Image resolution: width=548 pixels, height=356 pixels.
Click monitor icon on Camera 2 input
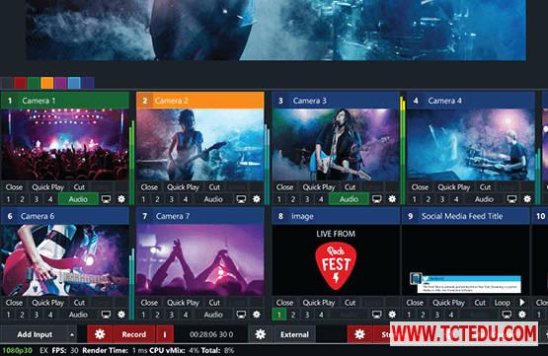(241, 199)
